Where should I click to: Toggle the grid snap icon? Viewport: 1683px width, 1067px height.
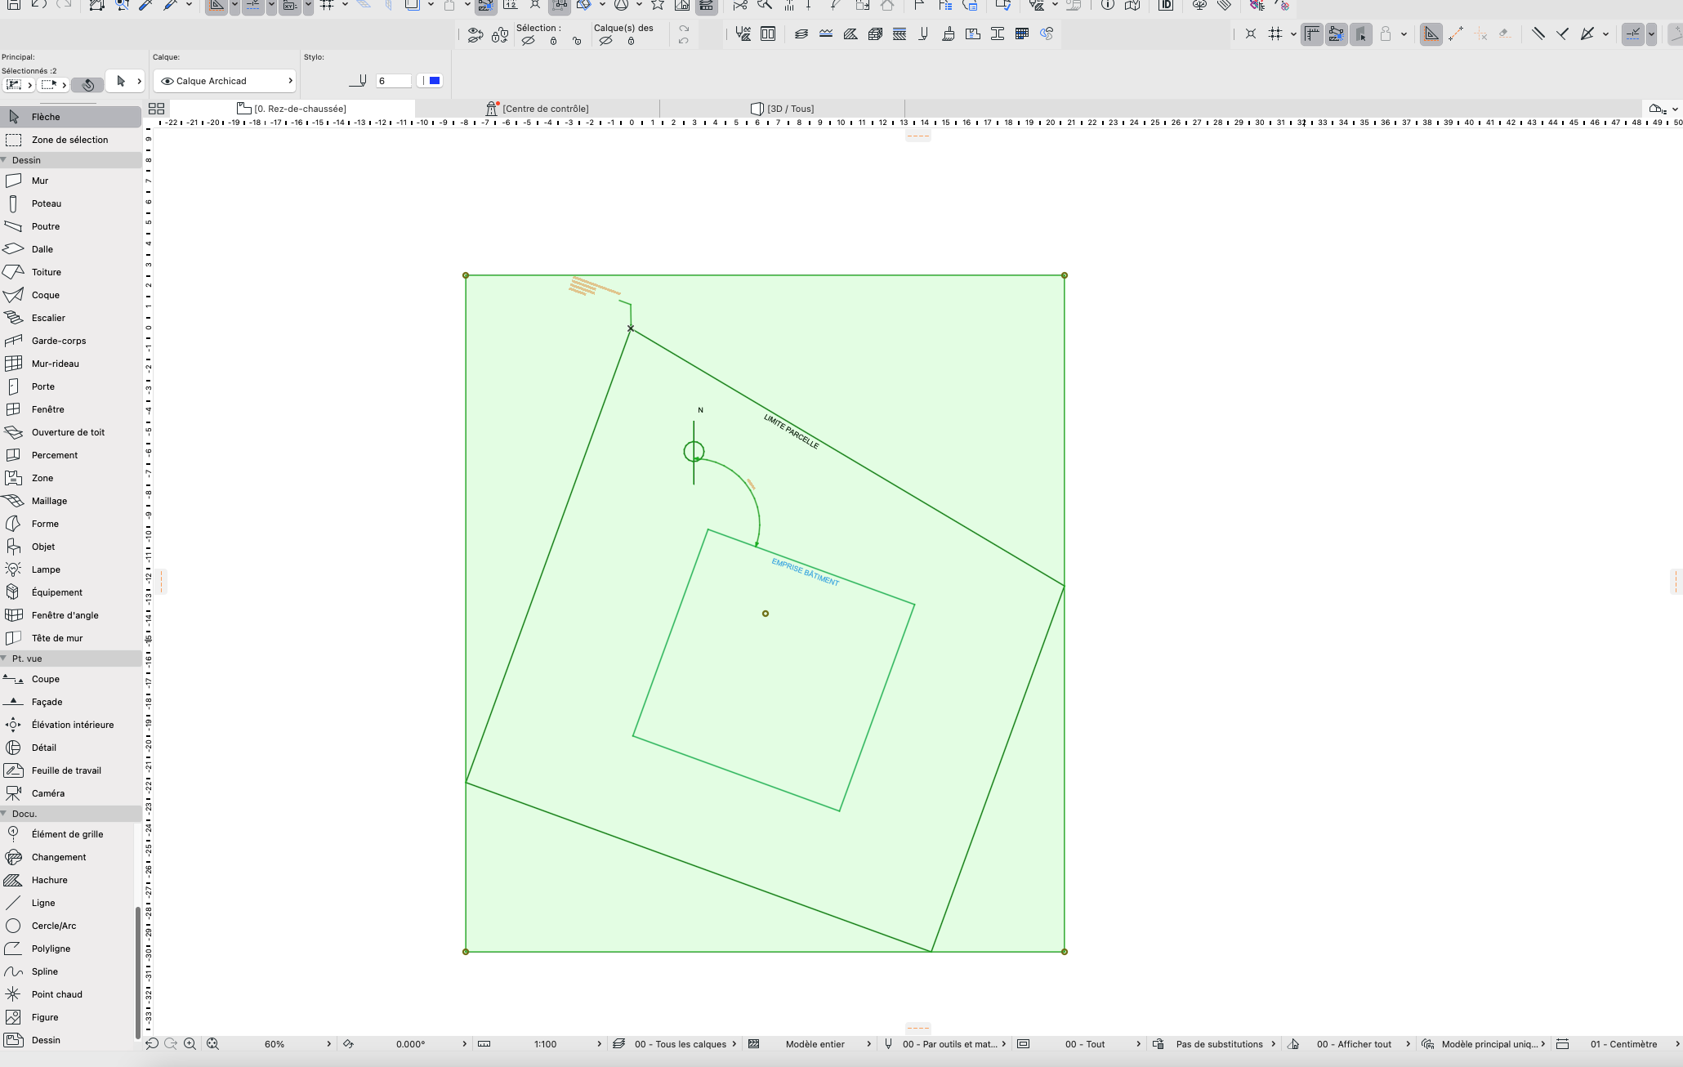point(1275,33)
